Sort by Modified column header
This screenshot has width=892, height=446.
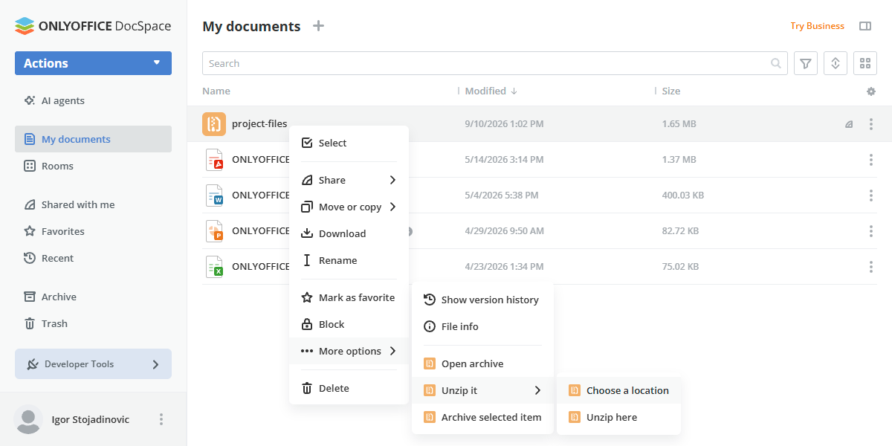click(491, 91)
